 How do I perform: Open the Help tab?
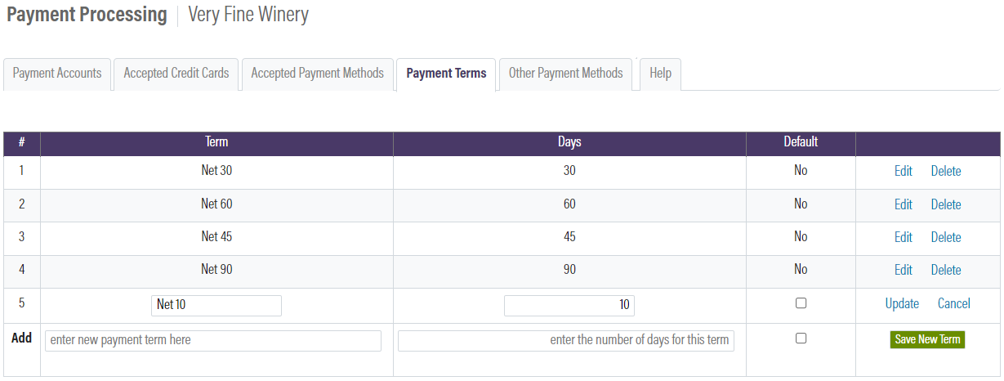point(660,74)
